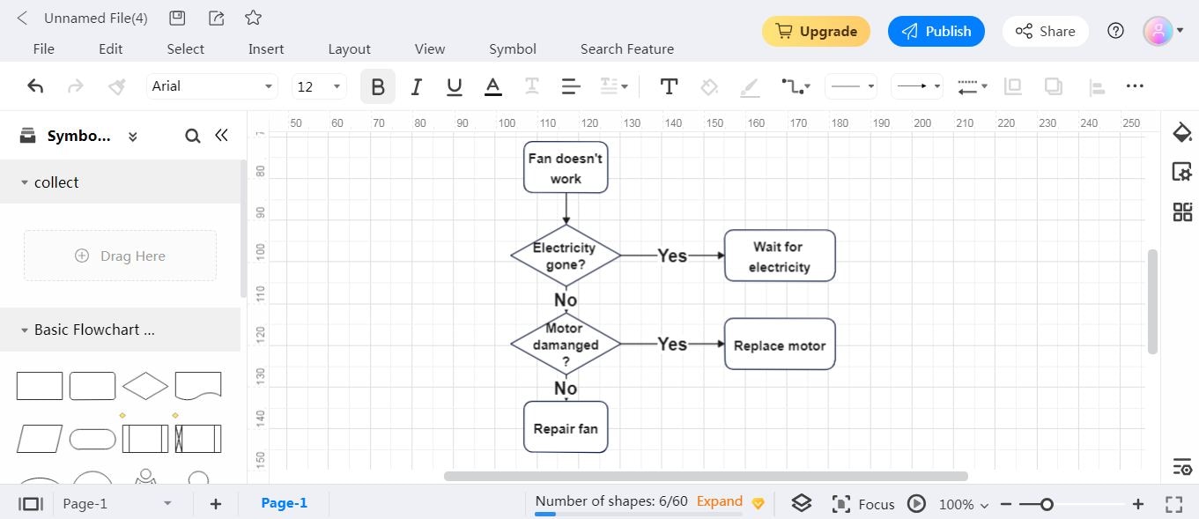
Task: Toggle italic formatting
Action: [417, 86]
